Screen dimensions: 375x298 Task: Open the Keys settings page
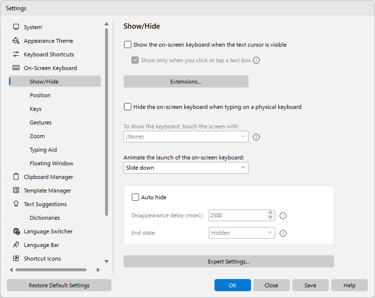(x=36, y=109)
